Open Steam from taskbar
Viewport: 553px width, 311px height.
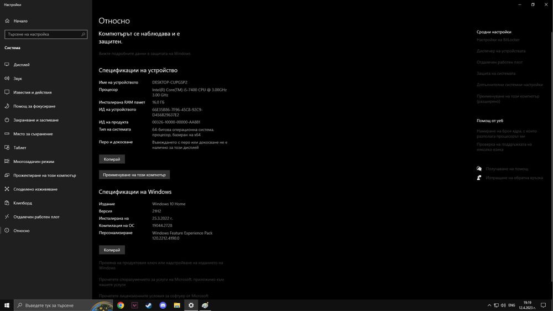pos(149,305)
